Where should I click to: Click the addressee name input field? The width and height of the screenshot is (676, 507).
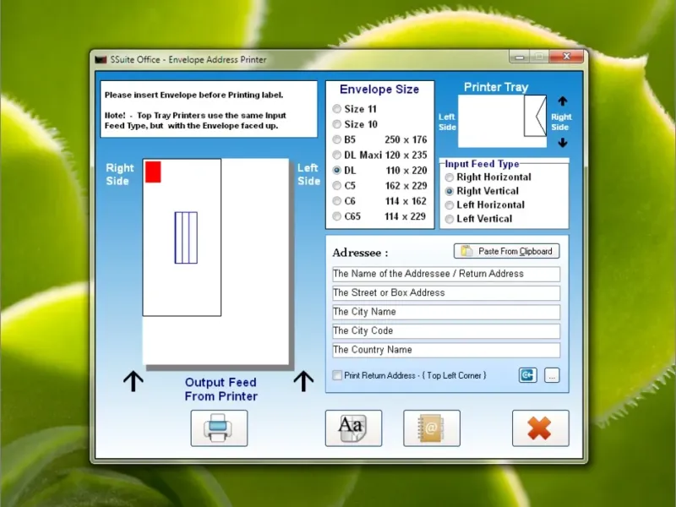[x=446, y=274]
